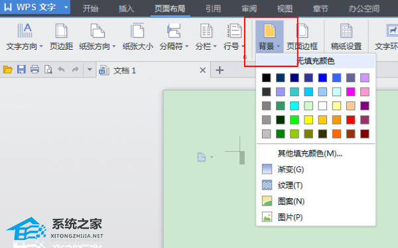Open the 分栏 columns tool

pos(206,37)
